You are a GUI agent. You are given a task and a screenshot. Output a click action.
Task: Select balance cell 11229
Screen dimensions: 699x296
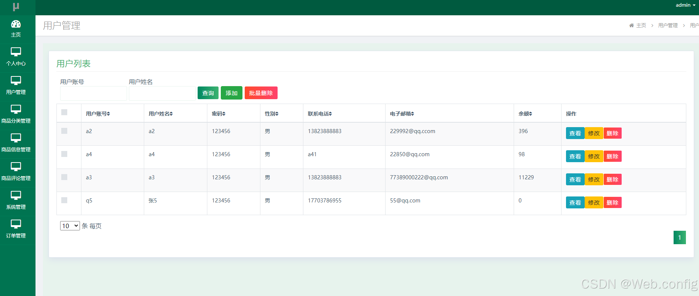526,177
